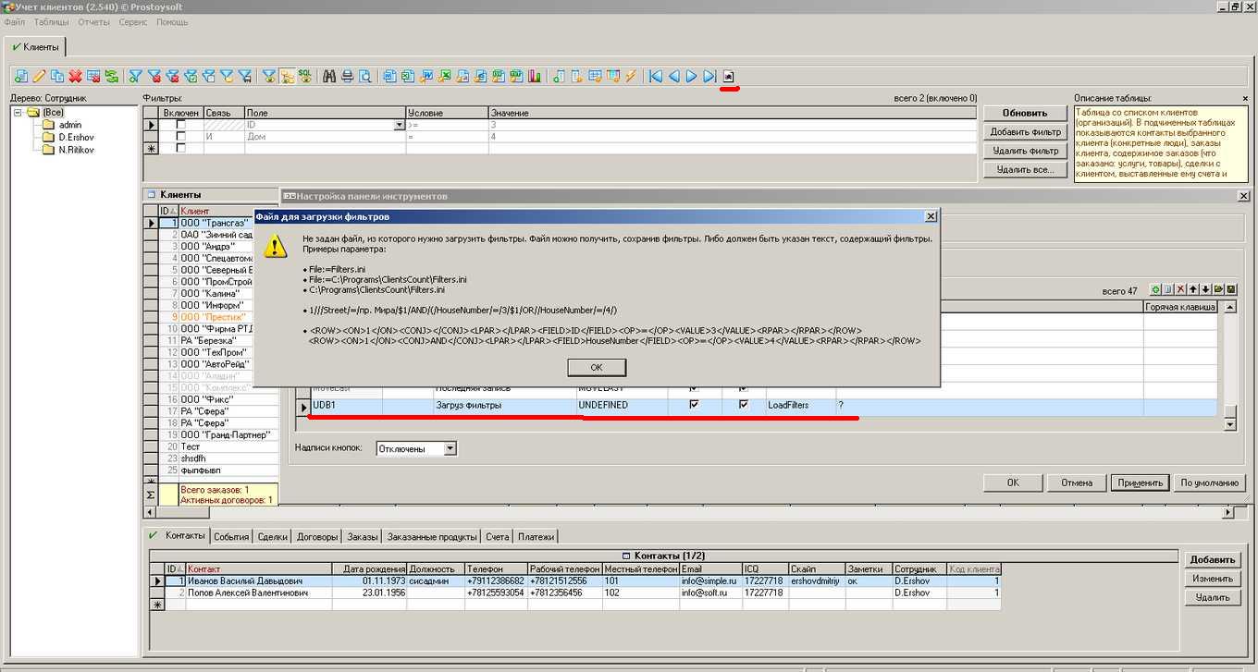The image size is (1258, 672).
Task: Click the Добавить фильтр button
Action: 1025,132
